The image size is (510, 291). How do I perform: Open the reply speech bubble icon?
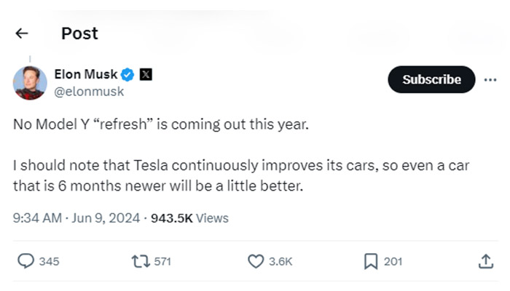pyautogui.click(x=25, y=260)
